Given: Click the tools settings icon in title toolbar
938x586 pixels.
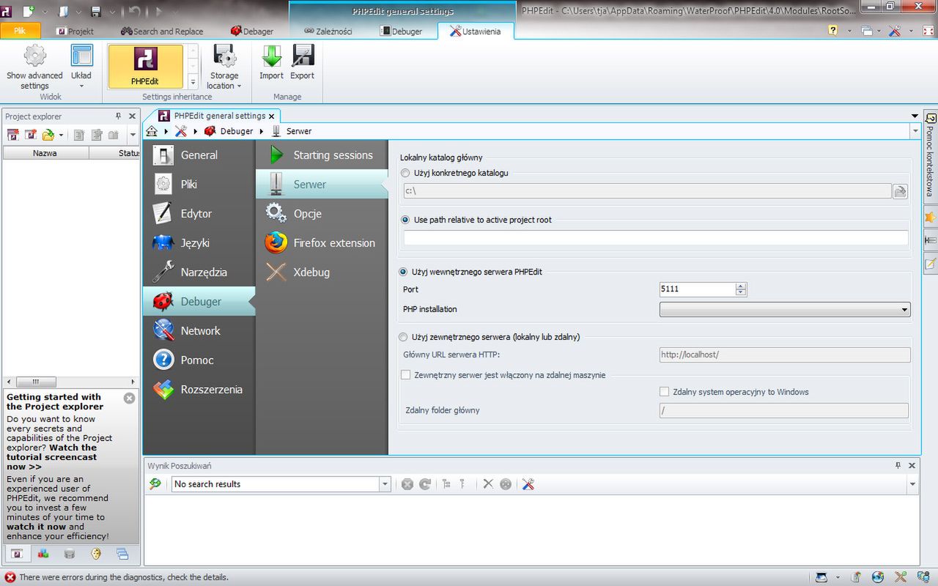Looking at the screenshot, I should [895, 31].
